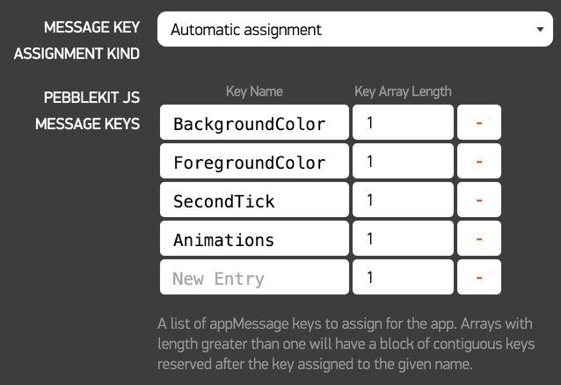
Task: Click the Animations array length field
Action: pos(402,239)
